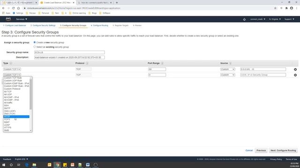Choose HTTPS from the type list
300x168 pixels.
(x=16, y=127)
